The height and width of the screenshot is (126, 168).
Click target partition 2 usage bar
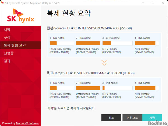pos(88,88)
